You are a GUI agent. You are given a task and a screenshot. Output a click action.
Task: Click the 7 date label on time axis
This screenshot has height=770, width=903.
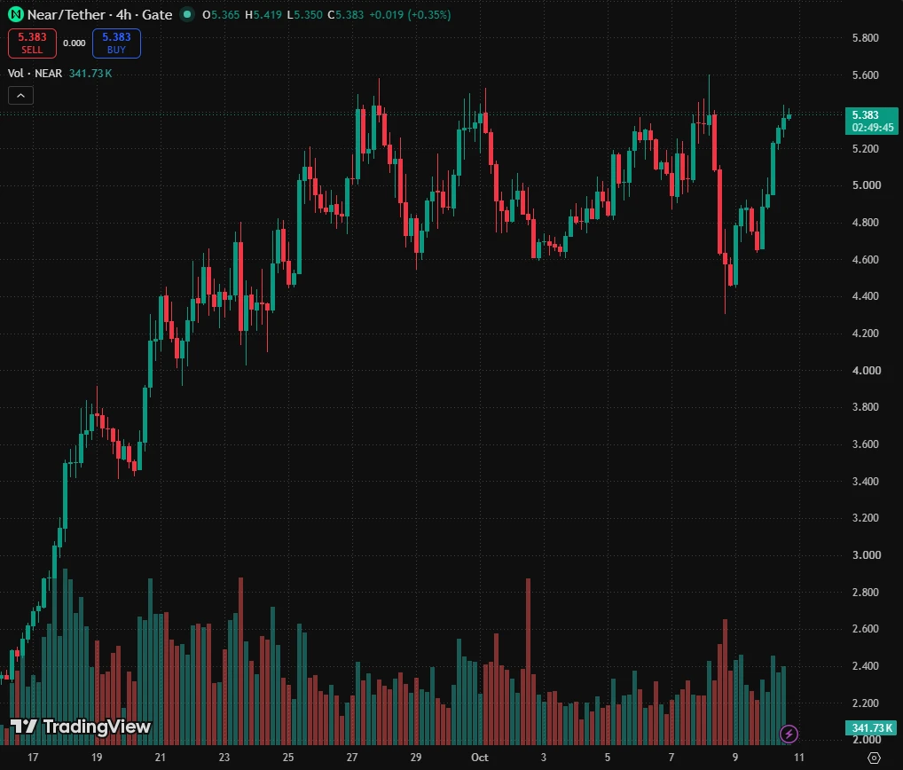[671, 758]
